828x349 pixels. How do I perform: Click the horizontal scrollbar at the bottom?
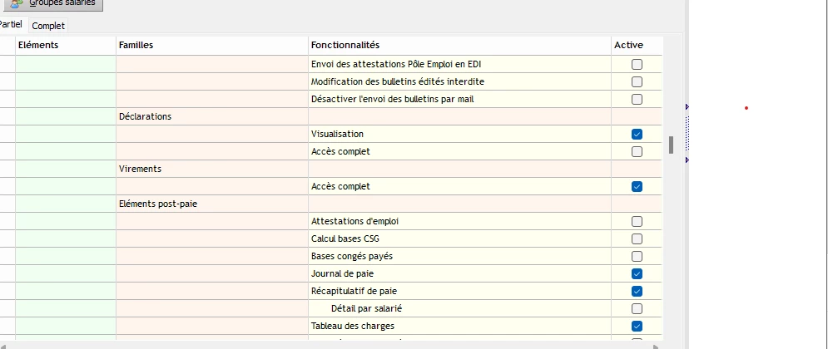[x=333, y=344]
